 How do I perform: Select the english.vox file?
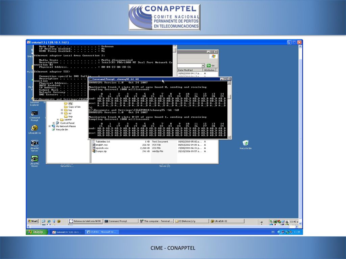coord(100,145)
